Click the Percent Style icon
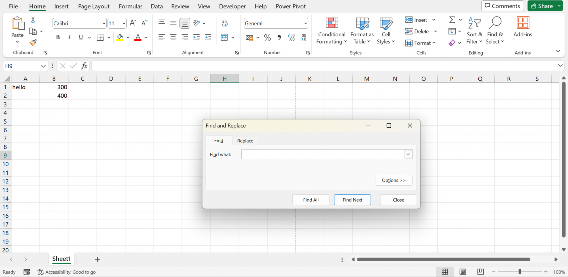This screenshot has height=277, width=568. click(267, 38)
